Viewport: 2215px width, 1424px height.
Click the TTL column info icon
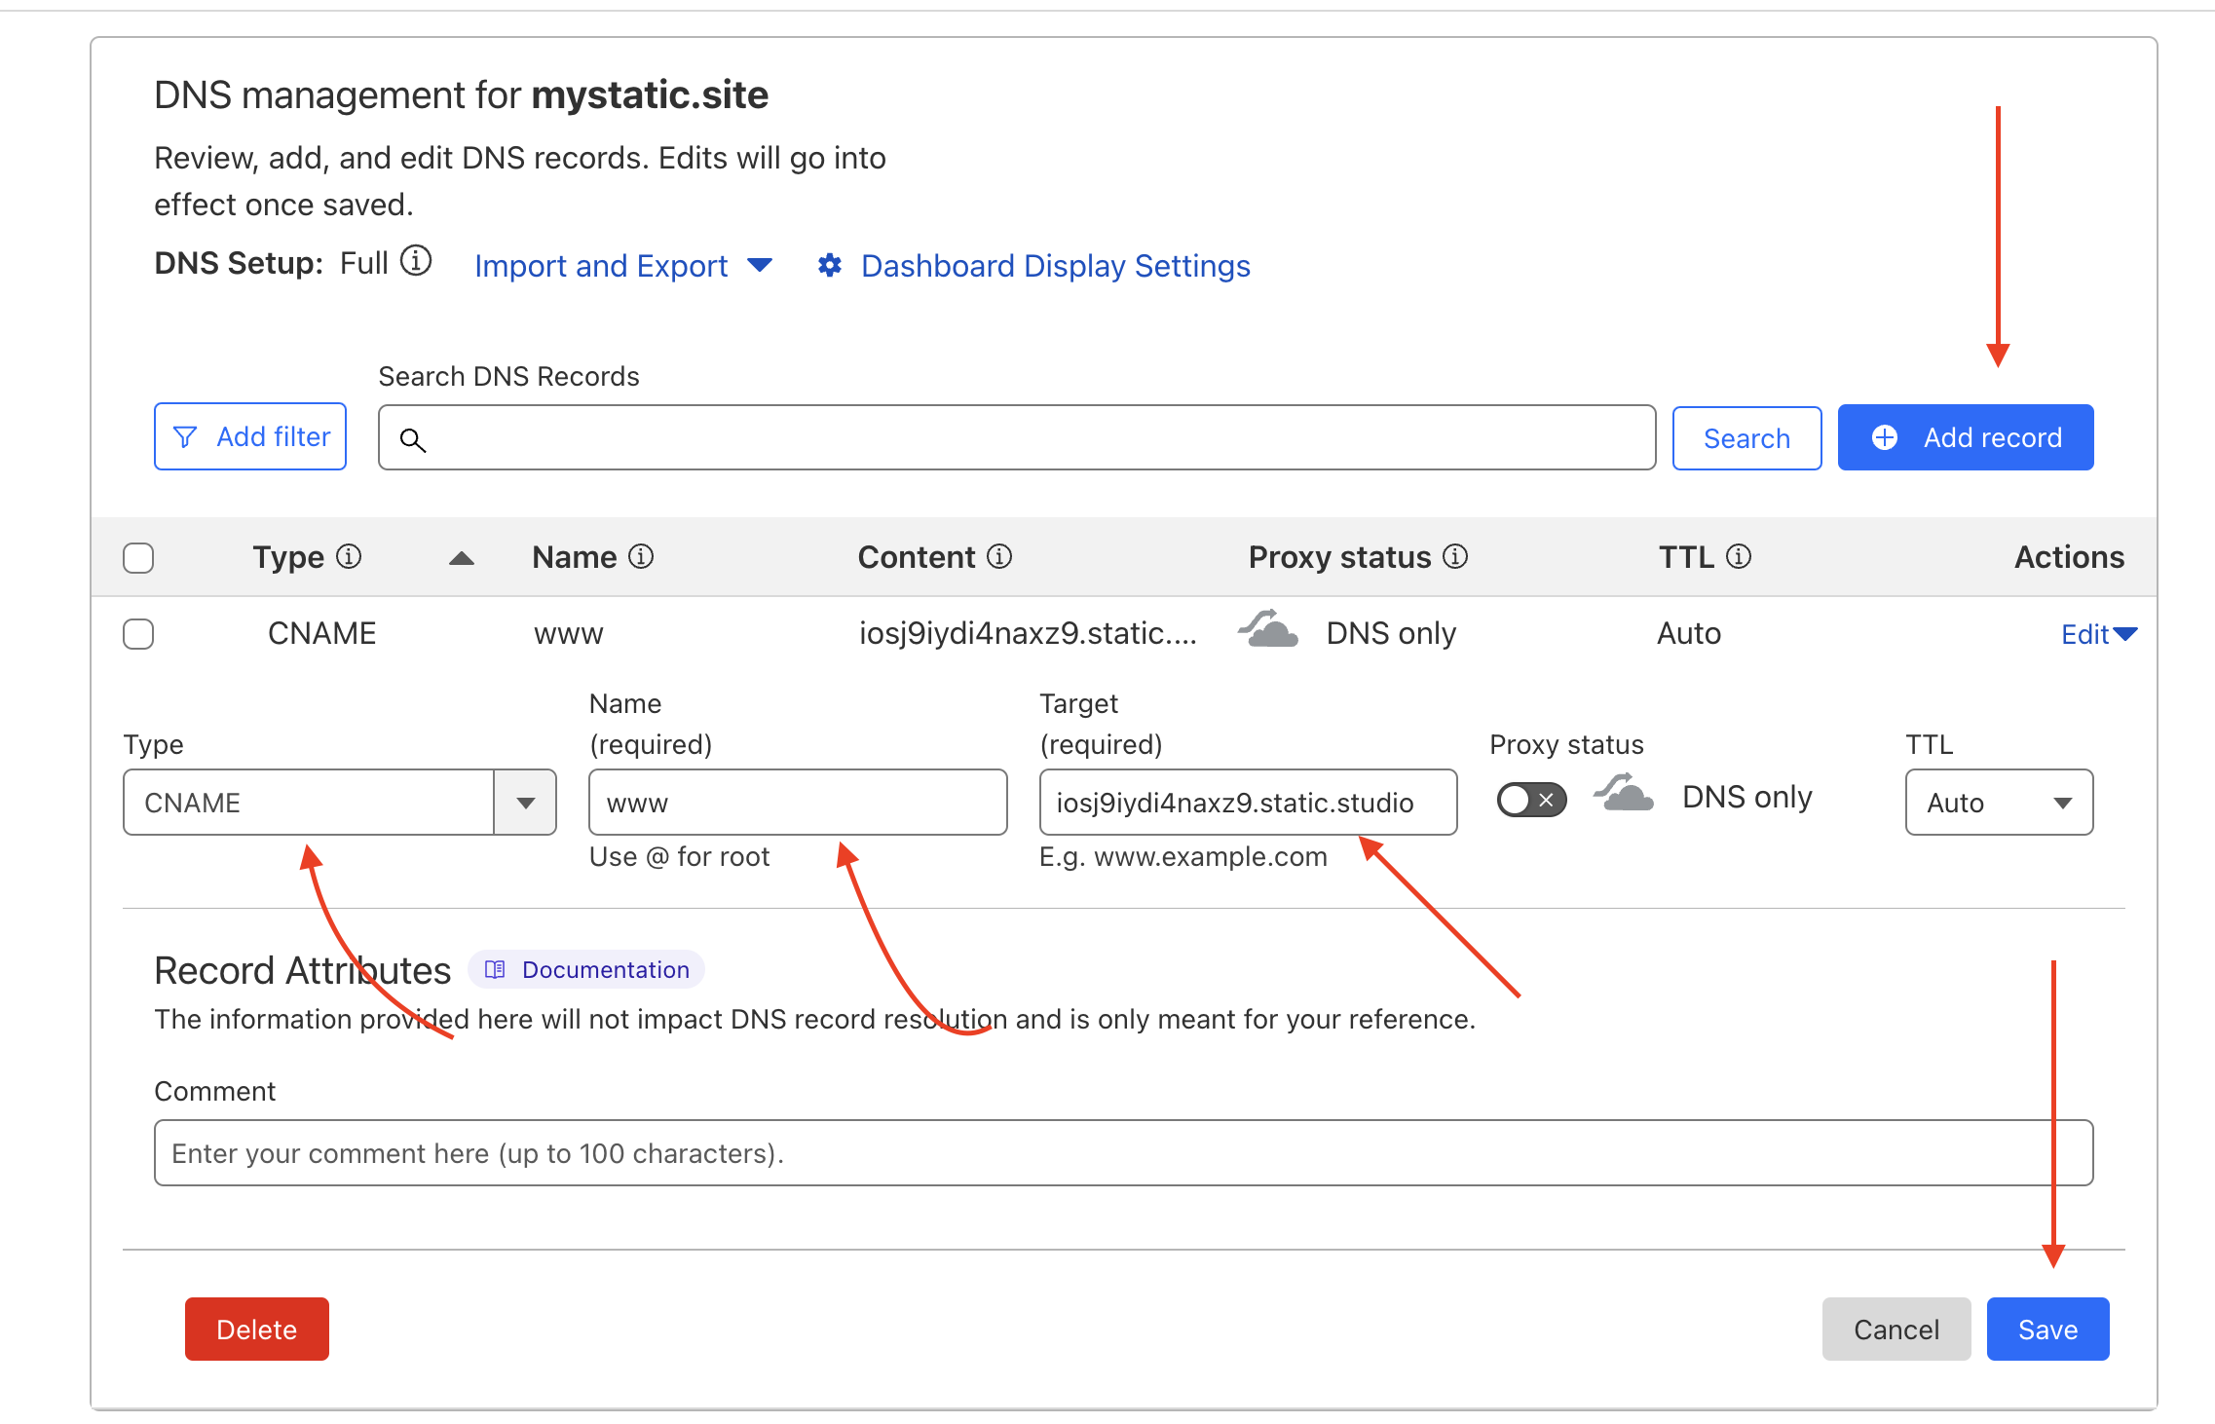tap(1739, 556)
